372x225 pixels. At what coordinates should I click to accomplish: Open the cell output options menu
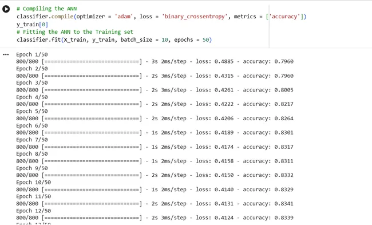(x=6, y=54)
